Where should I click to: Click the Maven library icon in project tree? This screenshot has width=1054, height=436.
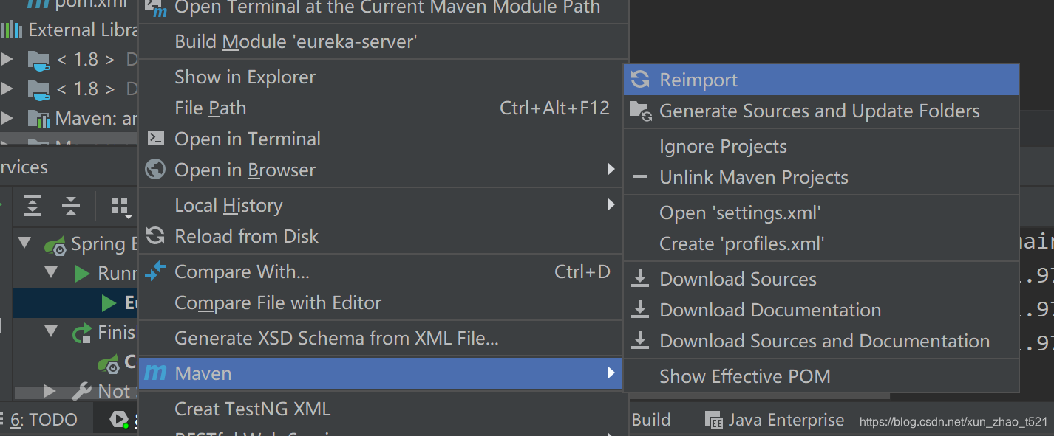tap(38, 118)
